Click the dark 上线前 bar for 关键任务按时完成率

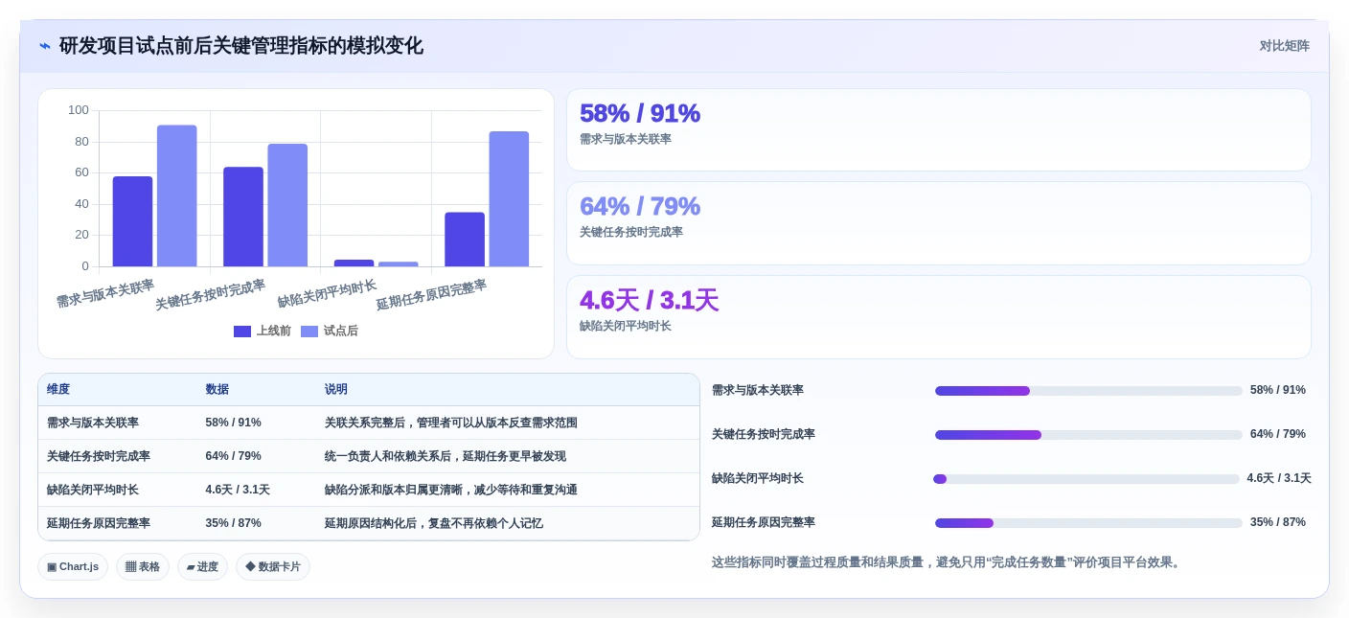click(x=243, y=217)
